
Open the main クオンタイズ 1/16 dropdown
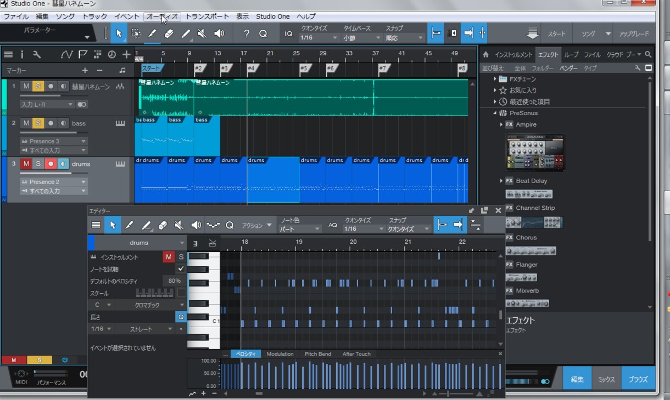pos(319,38)
